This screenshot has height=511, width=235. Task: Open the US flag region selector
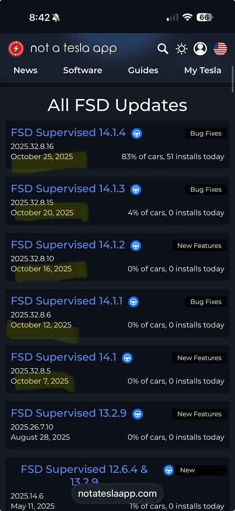220,49
